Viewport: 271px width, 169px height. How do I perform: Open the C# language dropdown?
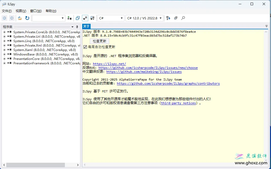tap(111, 18)
